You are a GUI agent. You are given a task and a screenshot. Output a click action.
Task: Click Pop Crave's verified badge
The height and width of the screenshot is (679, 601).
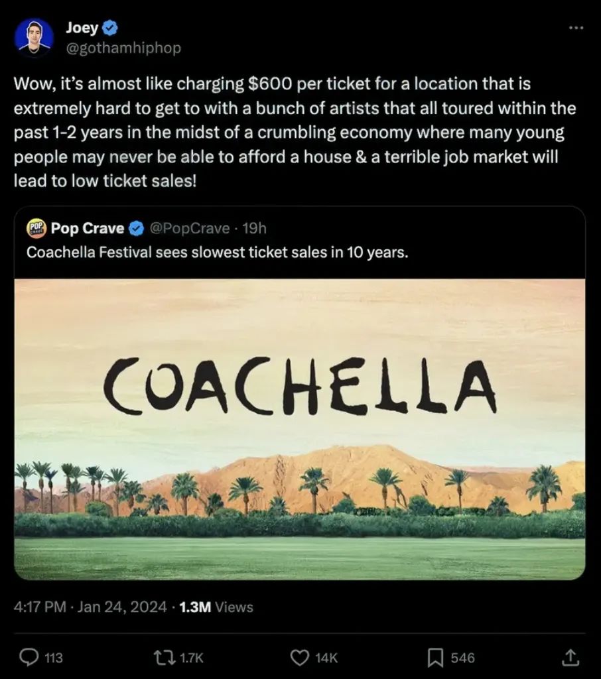tap(136, 229)
